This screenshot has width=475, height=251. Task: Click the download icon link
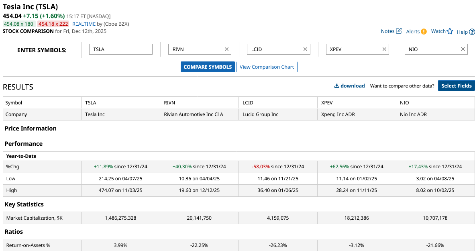(x=349, y=86)
